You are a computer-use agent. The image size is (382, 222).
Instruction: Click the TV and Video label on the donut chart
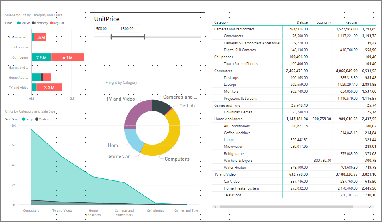(120, 99)
